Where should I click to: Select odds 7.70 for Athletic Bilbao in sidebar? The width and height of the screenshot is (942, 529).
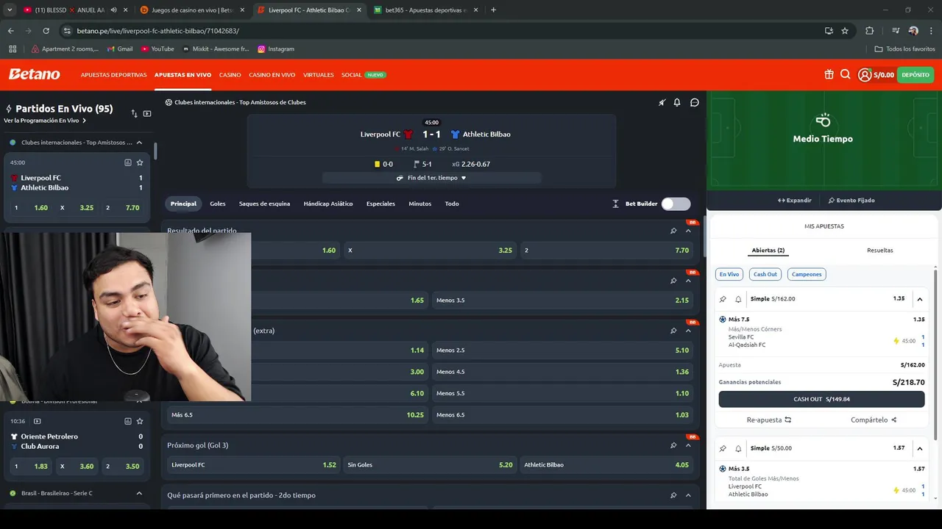[124, 208]
